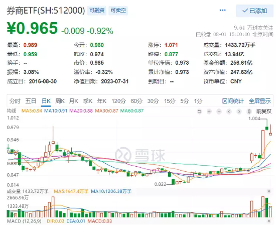
Task: Click the 振幅 value 3.08%
Action: (31, 72)
